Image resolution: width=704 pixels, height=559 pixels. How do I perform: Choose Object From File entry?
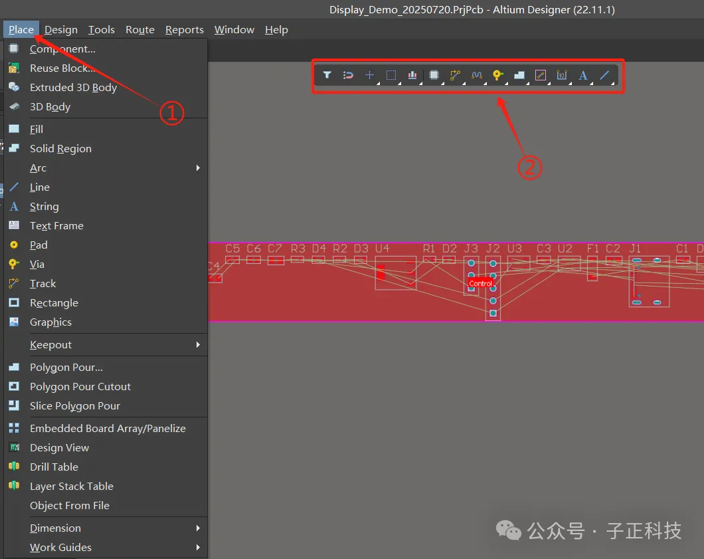click(106, 506)
